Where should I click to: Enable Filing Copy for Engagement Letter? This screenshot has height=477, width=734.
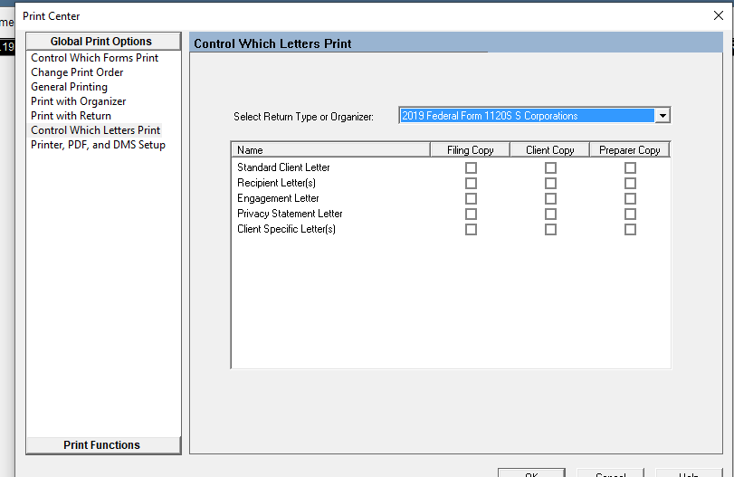coord(471,199)
